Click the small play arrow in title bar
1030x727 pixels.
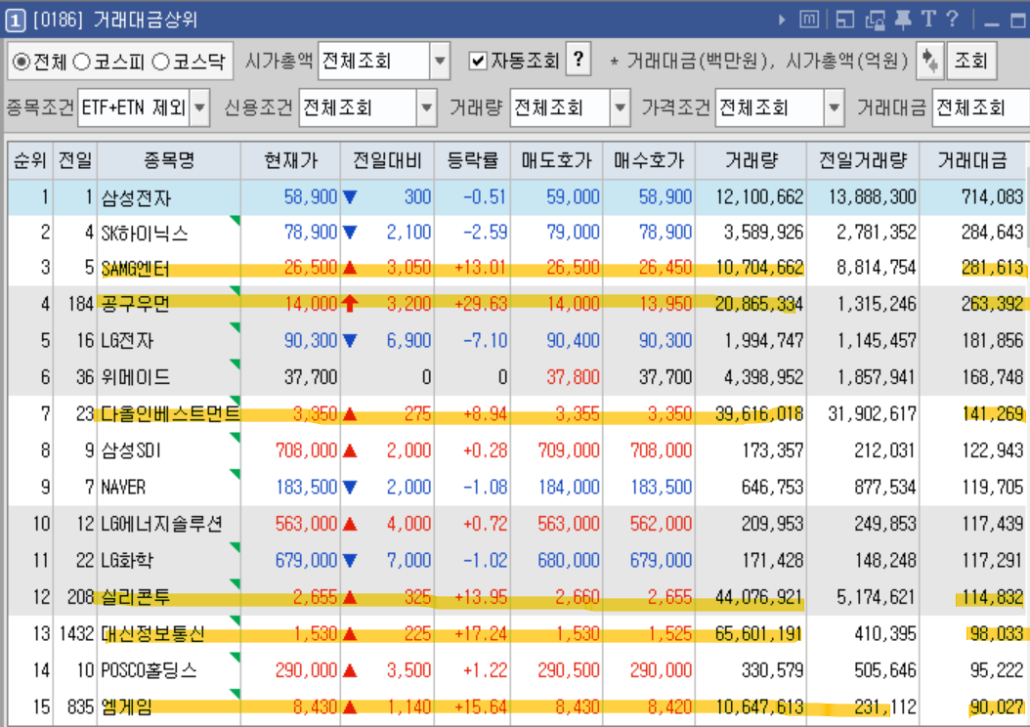[782, 20]
